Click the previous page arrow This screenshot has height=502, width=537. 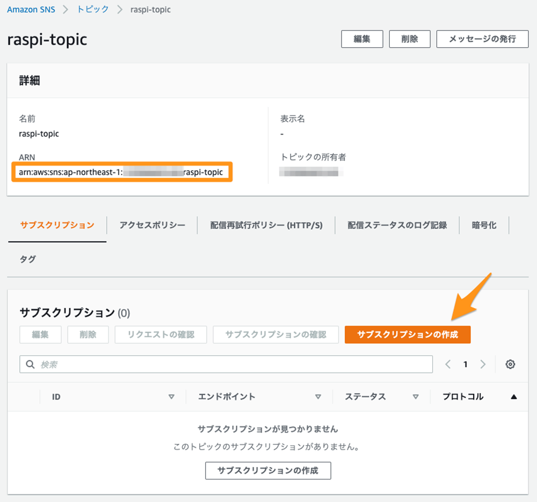click(448, 364)
